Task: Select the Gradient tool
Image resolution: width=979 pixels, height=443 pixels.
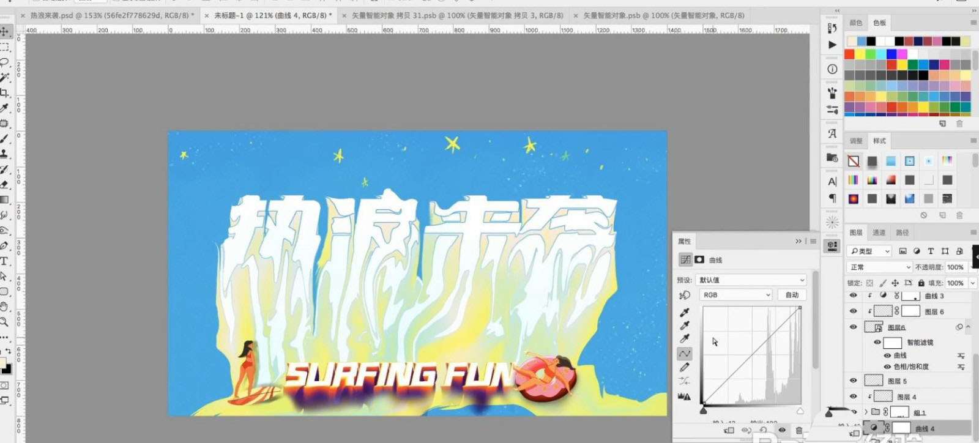Action: 4,199
